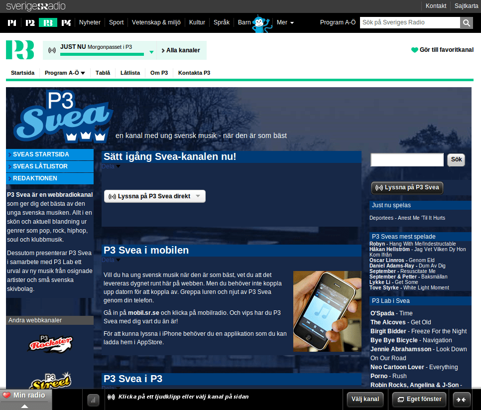This screenshot has width=481, height=410.
Task: Click the mobil.sr.se link
Action: pos(143,313)
